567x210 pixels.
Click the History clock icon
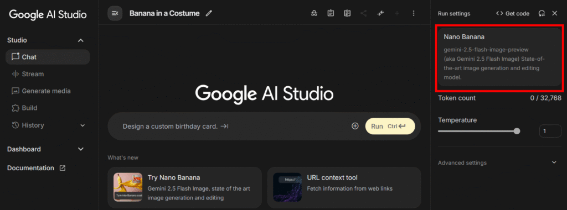click(x=15, y=125)
